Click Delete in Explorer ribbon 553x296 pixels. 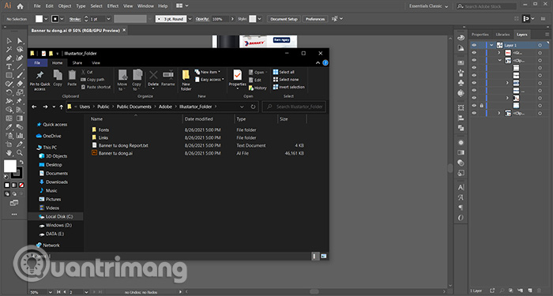click(153, 78)
